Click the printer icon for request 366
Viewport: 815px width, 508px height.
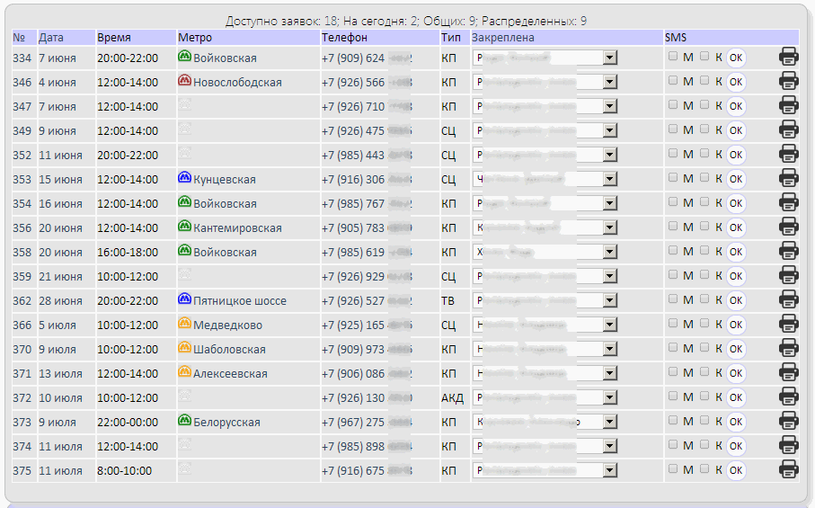point(788,324)
